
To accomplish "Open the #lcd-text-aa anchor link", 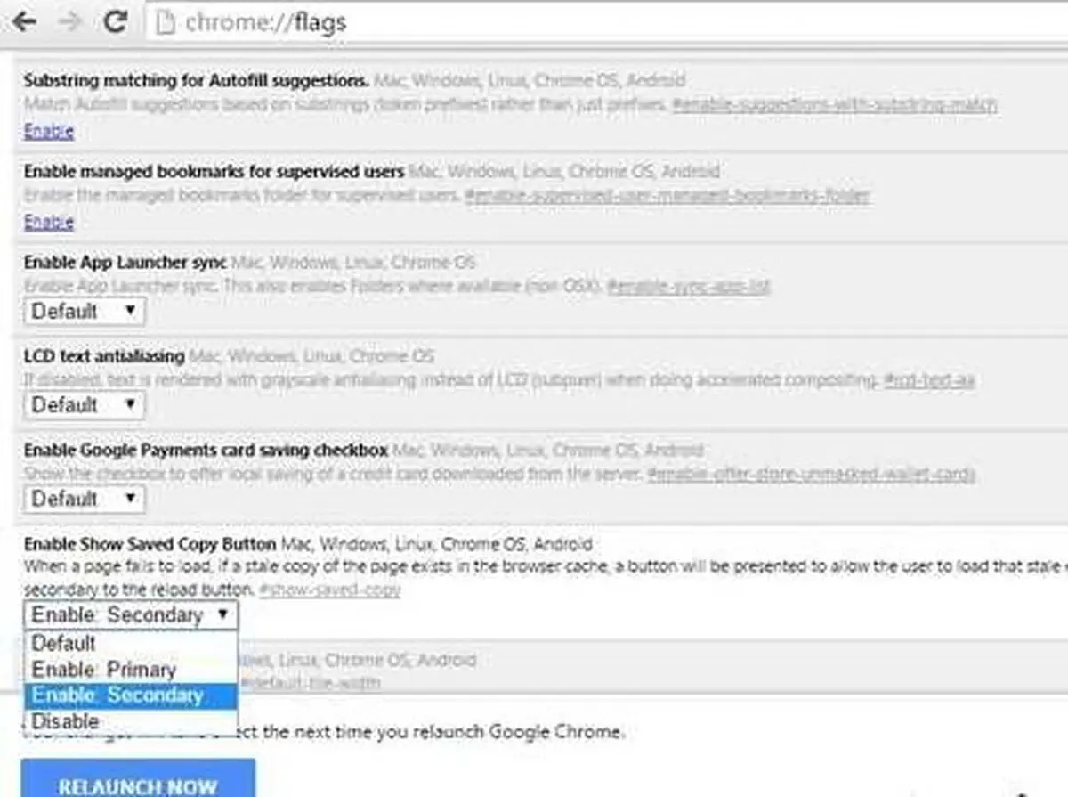I will tap(929, 380).
